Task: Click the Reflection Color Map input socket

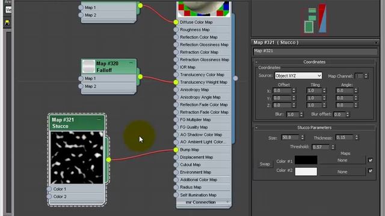Action: click(x=176, y=37)
